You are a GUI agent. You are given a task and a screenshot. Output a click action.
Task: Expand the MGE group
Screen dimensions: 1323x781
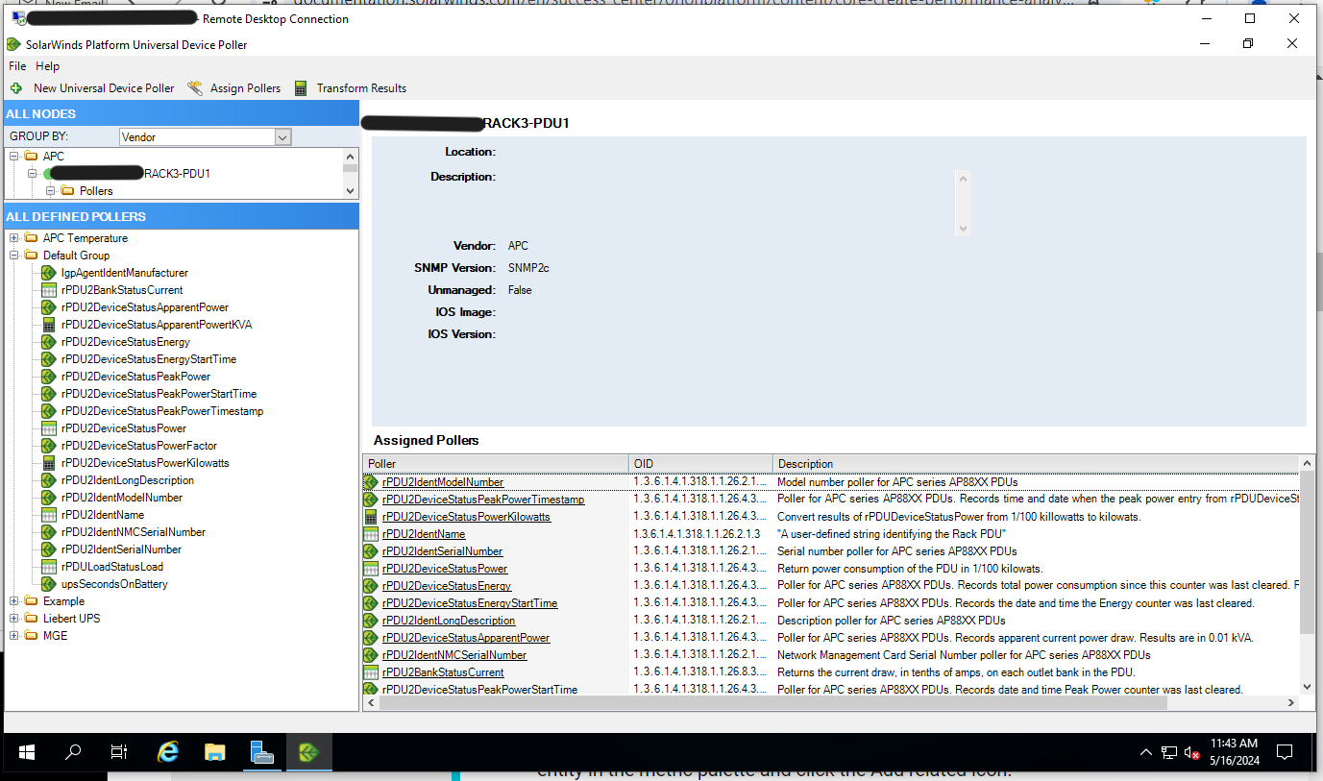pos(14,636)
